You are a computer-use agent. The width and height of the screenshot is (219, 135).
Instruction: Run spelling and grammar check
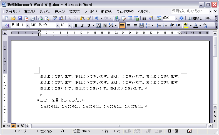[55, 18]
